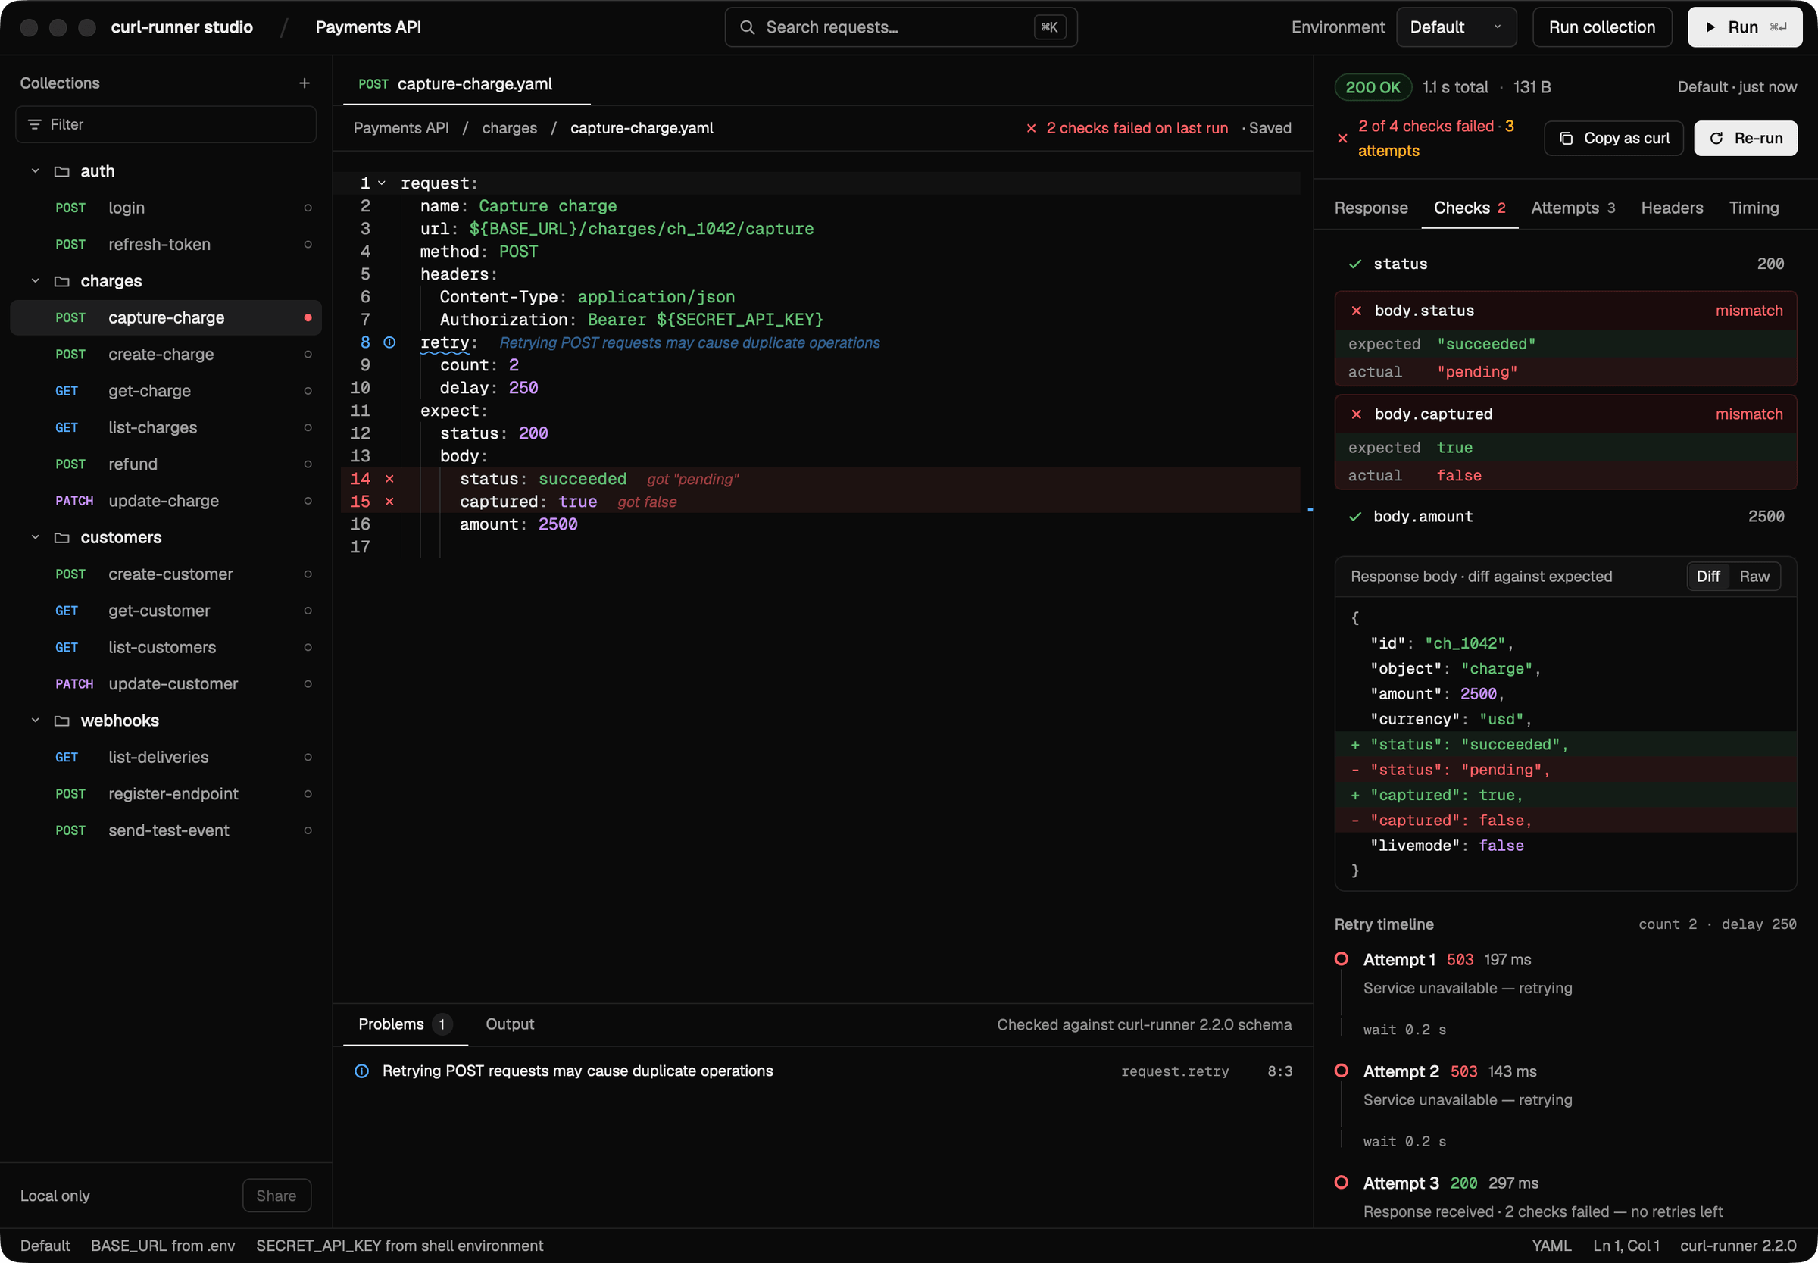Image resolution: width=1818 pixels, height=1263 pixels.
Task: Open the Timing tab
Action: [x=1753, y=208]
